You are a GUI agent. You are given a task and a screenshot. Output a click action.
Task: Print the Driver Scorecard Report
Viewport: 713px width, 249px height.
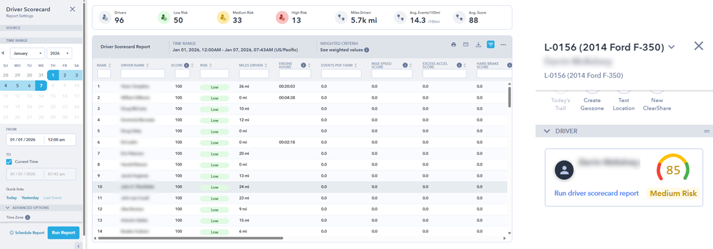(454, 45)
